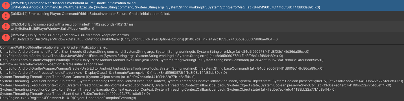
Task: Select the highlighted 09:53:07 CommandWithNoStdoutInvokationFailure log entry
Action: 202,5
